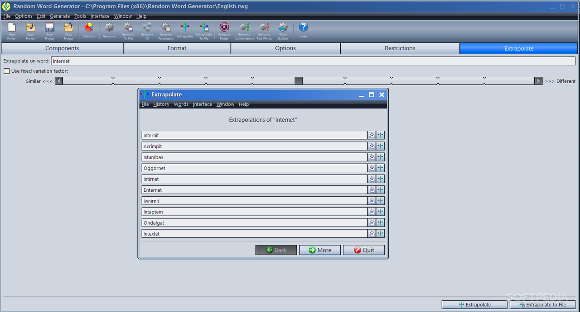The width and height of the screenshot is (580, 312).
Task: Extrapolate on Intextet using its arrow icon
Action: click(381, 234)
